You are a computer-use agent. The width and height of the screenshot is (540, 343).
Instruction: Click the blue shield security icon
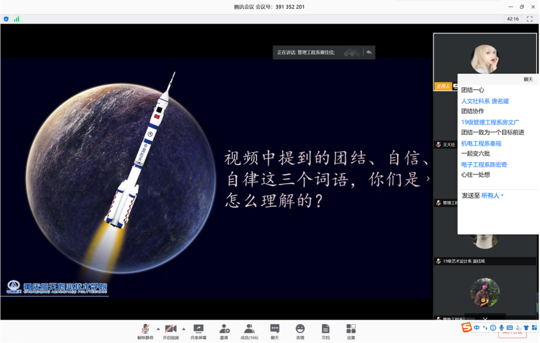pos(6,19)
